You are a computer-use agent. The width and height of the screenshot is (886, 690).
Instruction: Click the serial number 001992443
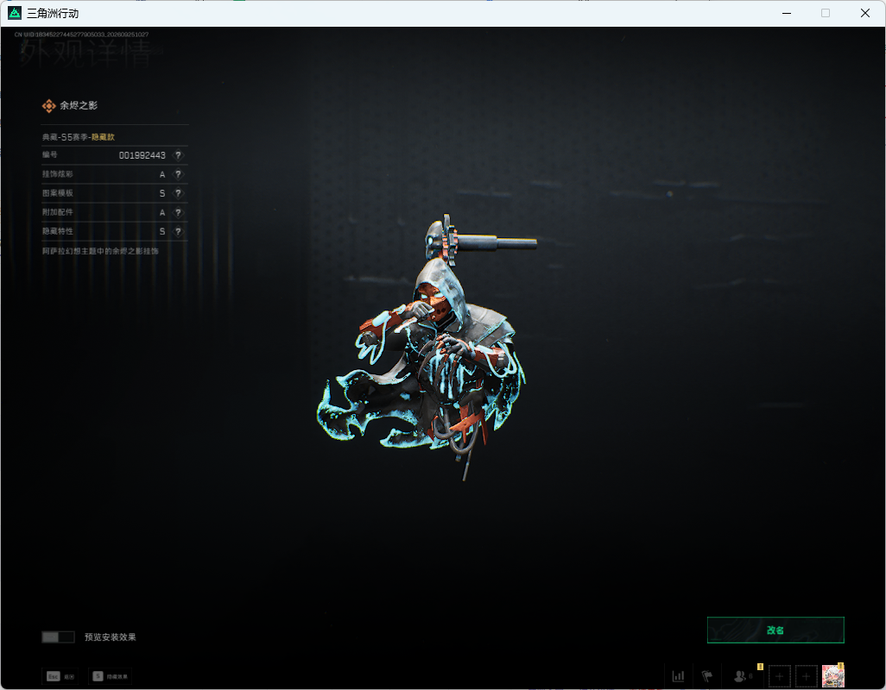pyautogui.click(x=142, y=155)
